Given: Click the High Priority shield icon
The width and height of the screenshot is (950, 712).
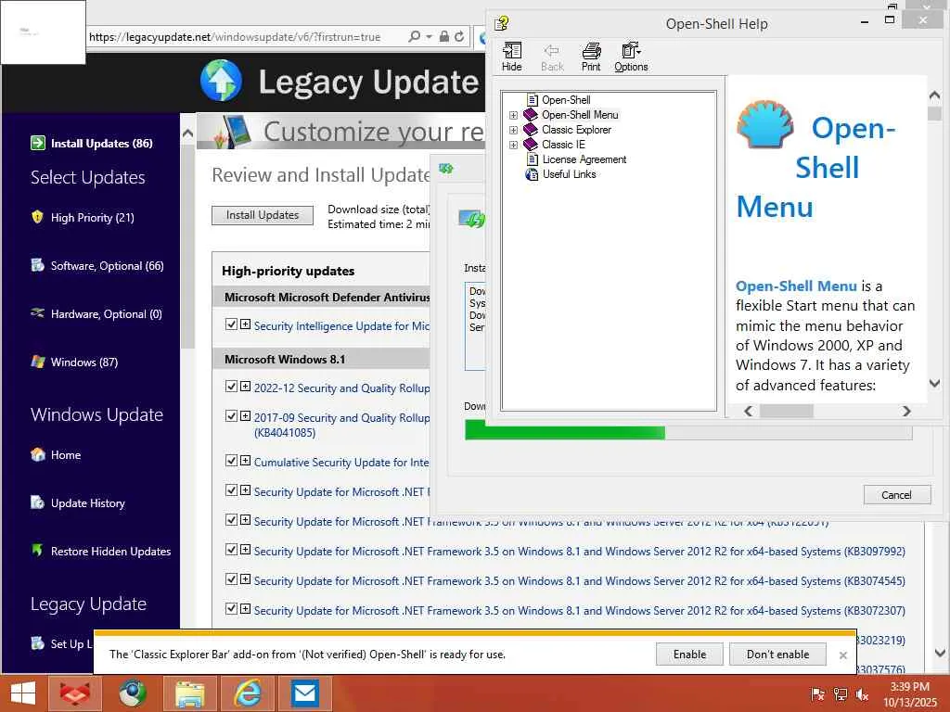Looking at the screenshot, I should click(37, 217).
